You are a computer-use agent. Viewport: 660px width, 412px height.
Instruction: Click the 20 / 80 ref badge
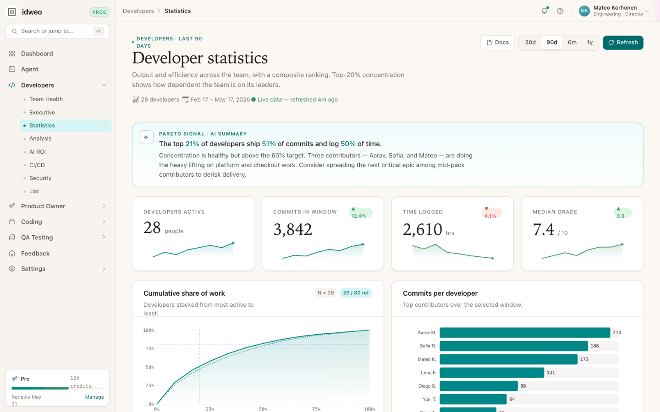(356, 293)
